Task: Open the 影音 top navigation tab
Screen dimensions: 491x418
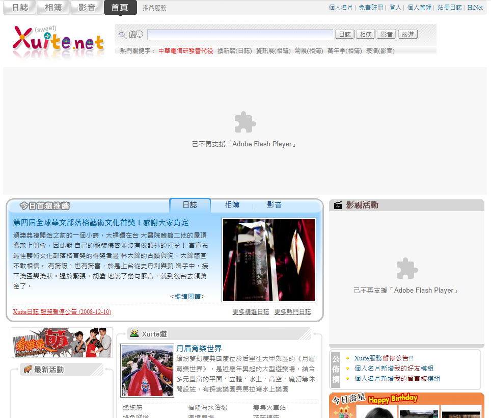Action: pos(87,8)
